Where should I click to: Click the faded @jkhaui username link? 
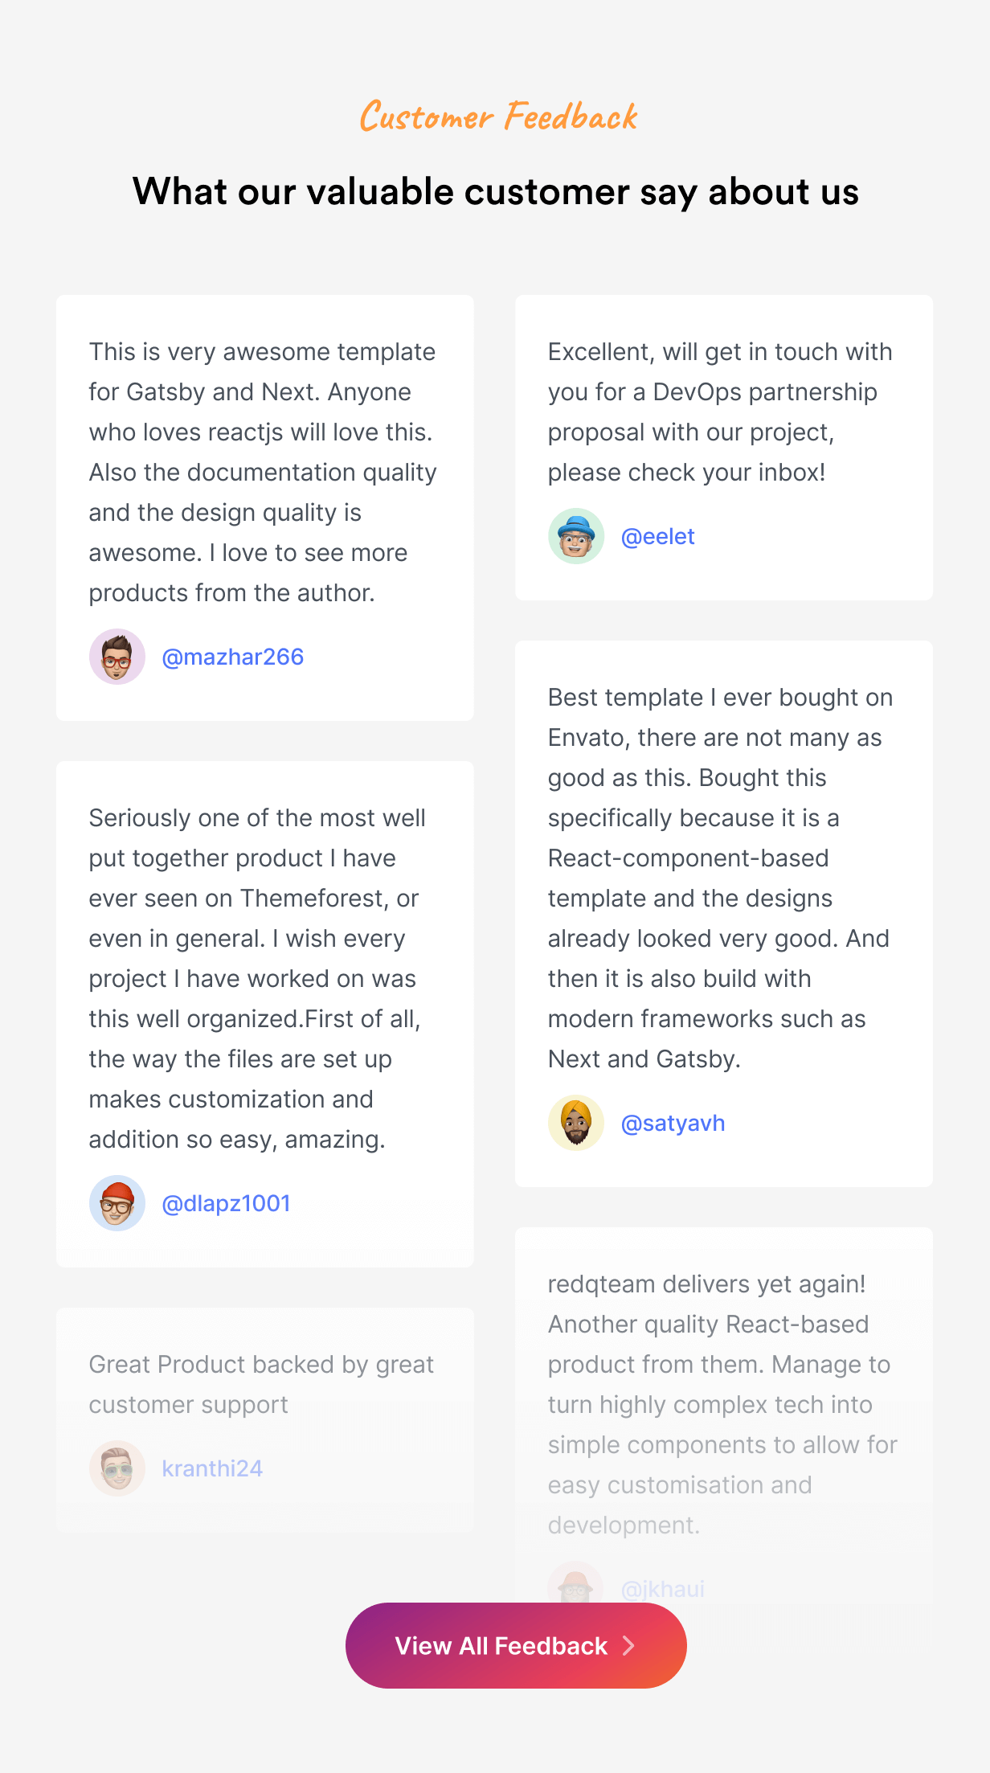point(662,1589)
